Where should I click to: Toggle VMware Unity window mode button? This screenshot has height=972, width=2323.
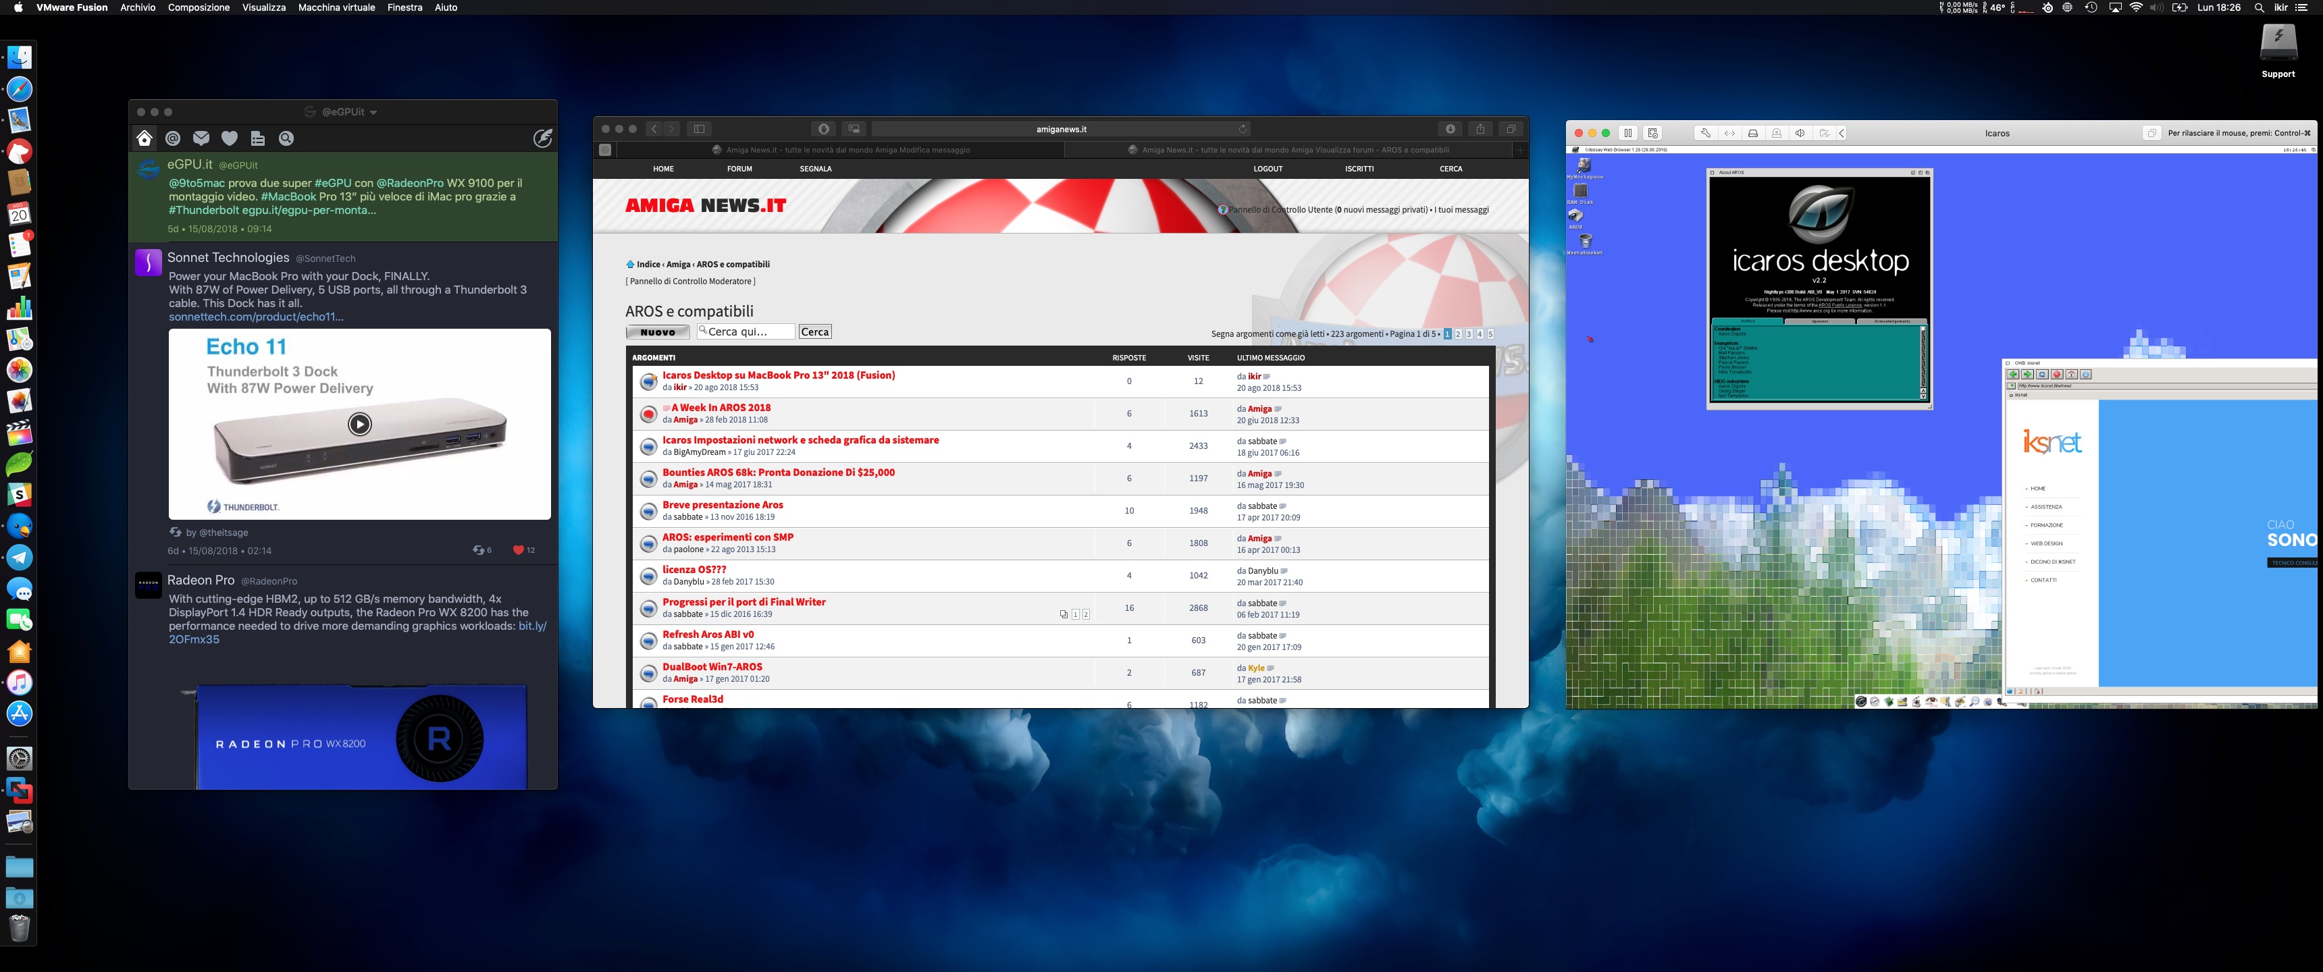[2151, 134]
